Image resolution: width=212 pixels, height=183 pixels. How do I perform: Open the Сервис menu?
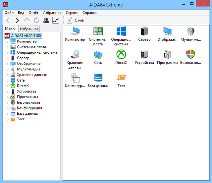tap(72, 13)
